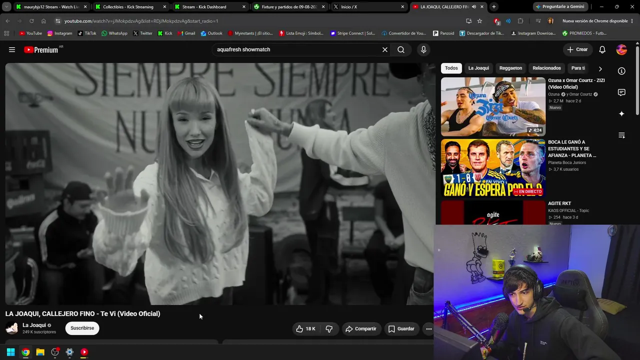This screenshot has height=360, width=640.
Task: Click Preguntarle a Gemini button
Action: pos(559,6)
